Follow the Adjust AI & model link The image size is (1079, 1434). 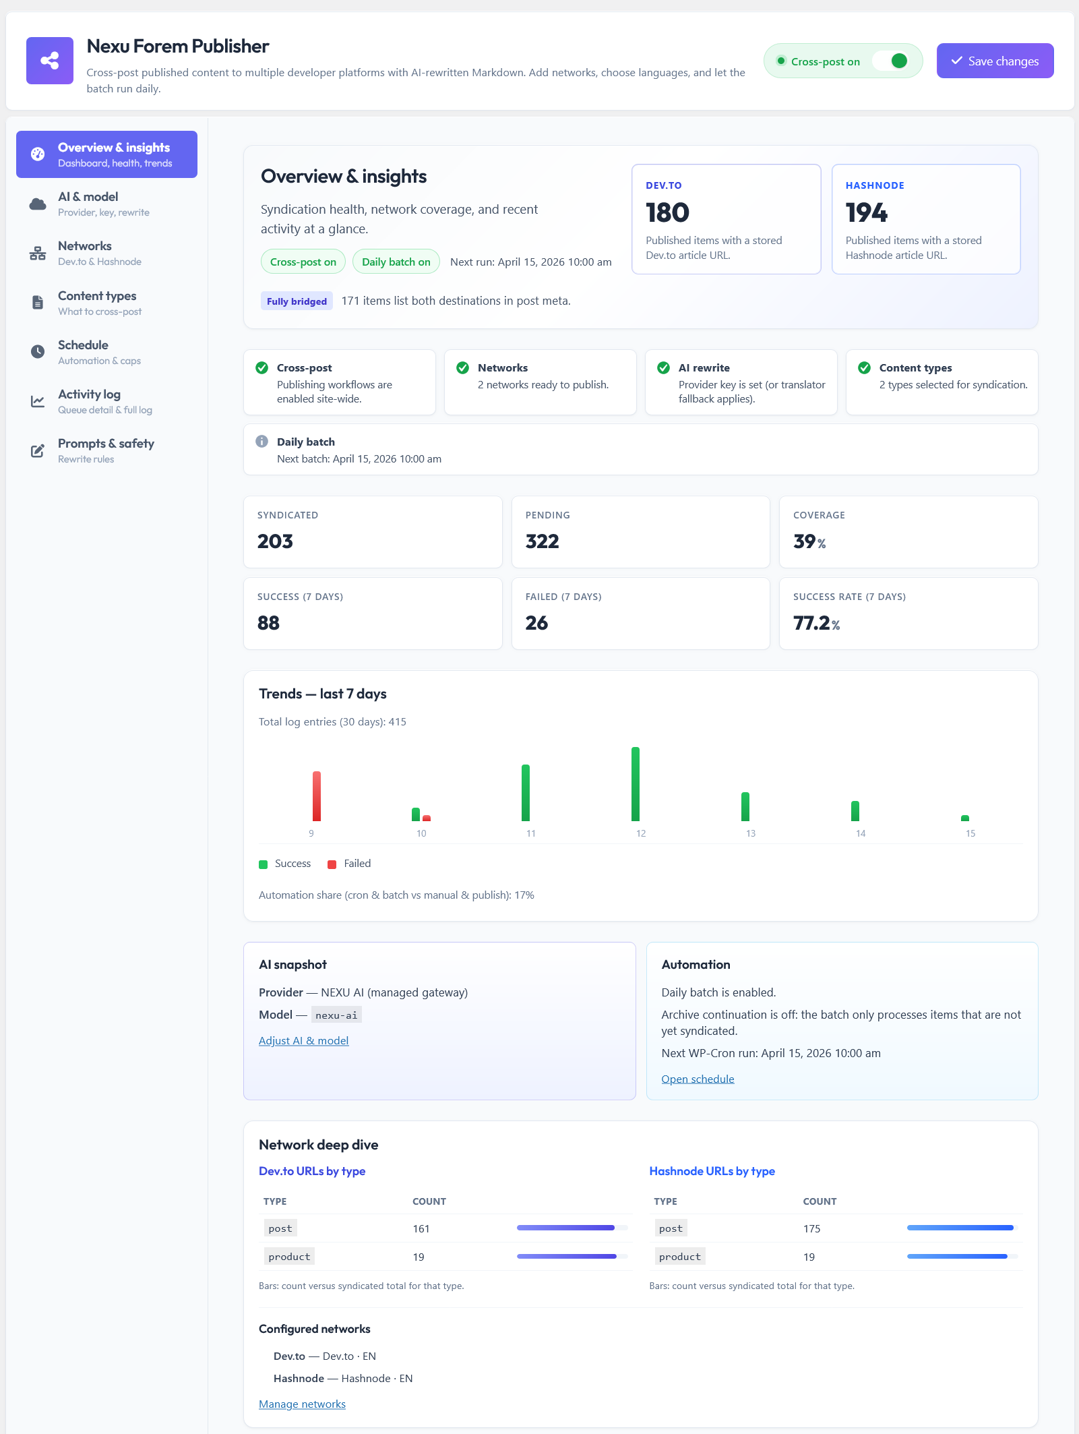pyautogui.click(x=303, y=1040)
